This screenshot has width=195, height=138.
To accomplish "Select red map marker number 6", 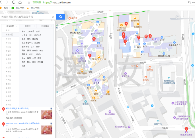I will (94, 39).
